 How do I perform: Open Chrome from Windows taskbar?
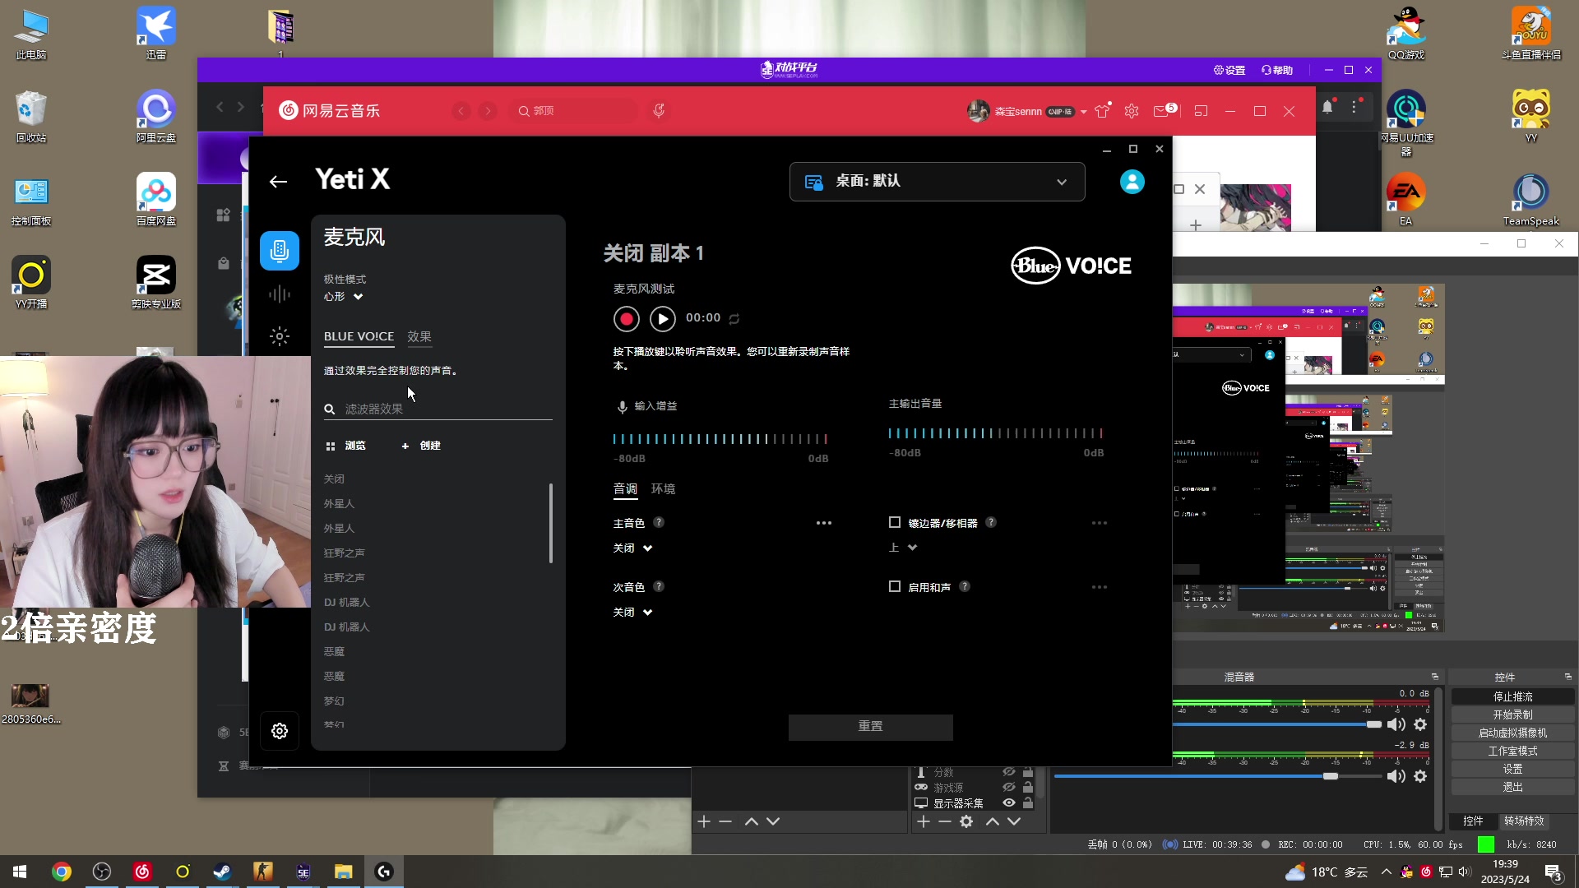coord(62,872)
